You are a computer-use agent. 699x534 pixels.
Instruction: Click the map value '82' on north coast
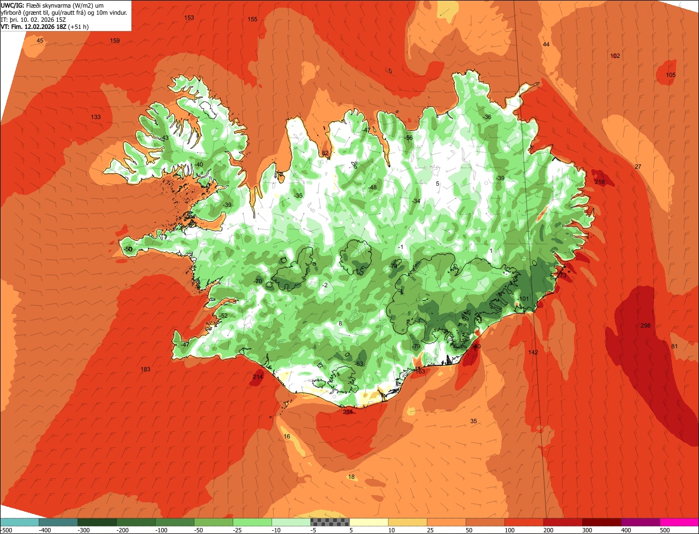325,153
